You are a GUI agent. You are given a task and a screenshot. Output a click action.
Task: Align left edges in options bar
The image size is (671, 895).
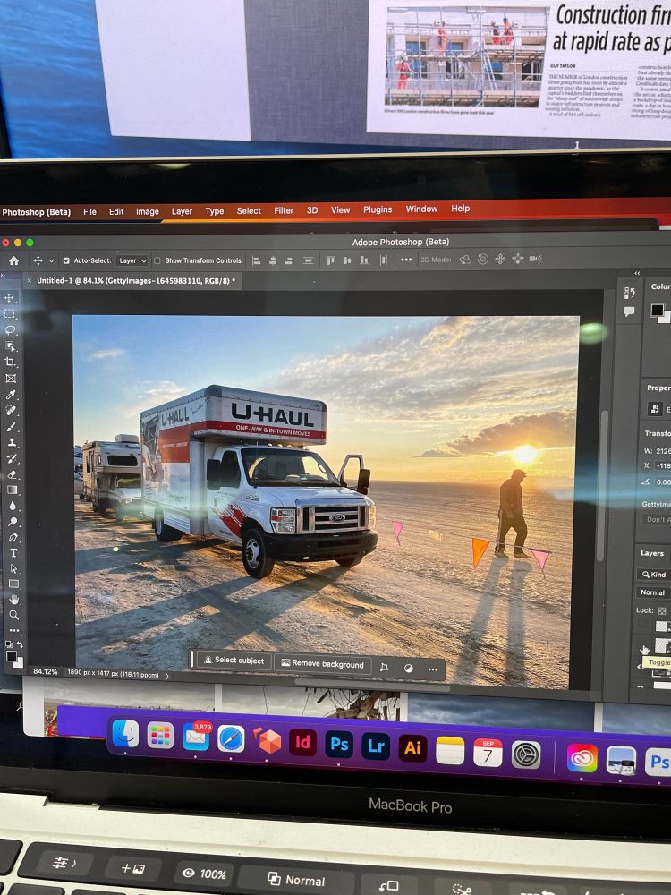point(256,260)
